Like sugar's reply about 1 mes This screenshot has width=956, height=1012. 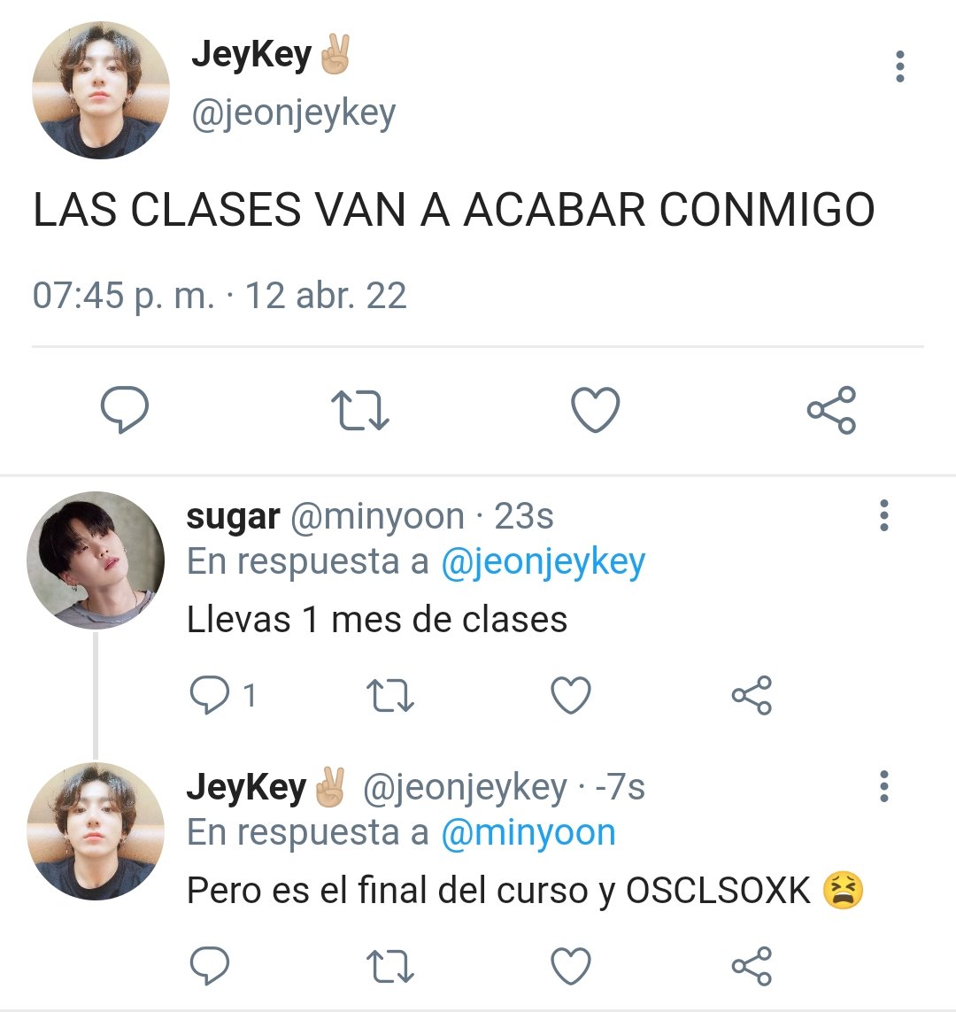click(571, 695)
